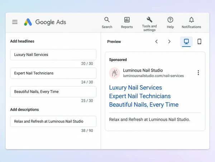Viewport: 215px width, 162px height.
Task: Edit the Relax and Refresh description field
Action: (x=53, y=121)
